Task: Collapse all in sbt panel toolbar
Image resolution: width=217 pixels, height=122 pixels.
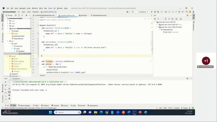Action: coord(169,19)
